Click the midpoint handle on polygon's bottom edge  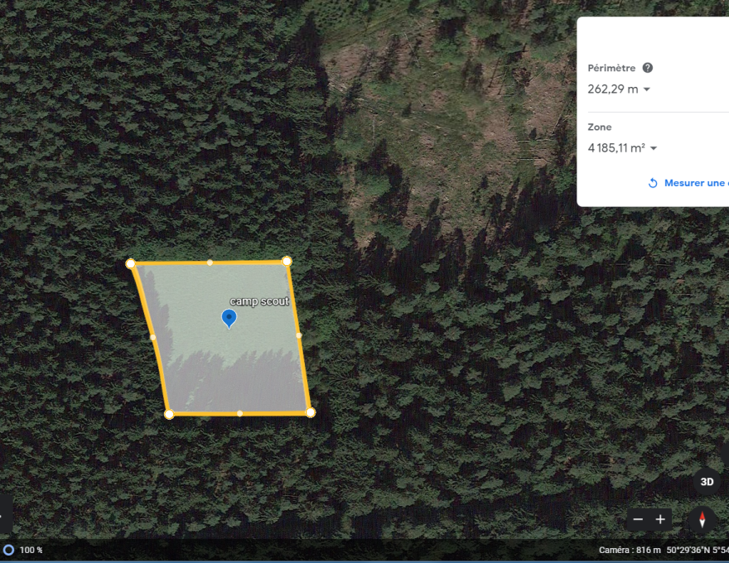(239, 413)
